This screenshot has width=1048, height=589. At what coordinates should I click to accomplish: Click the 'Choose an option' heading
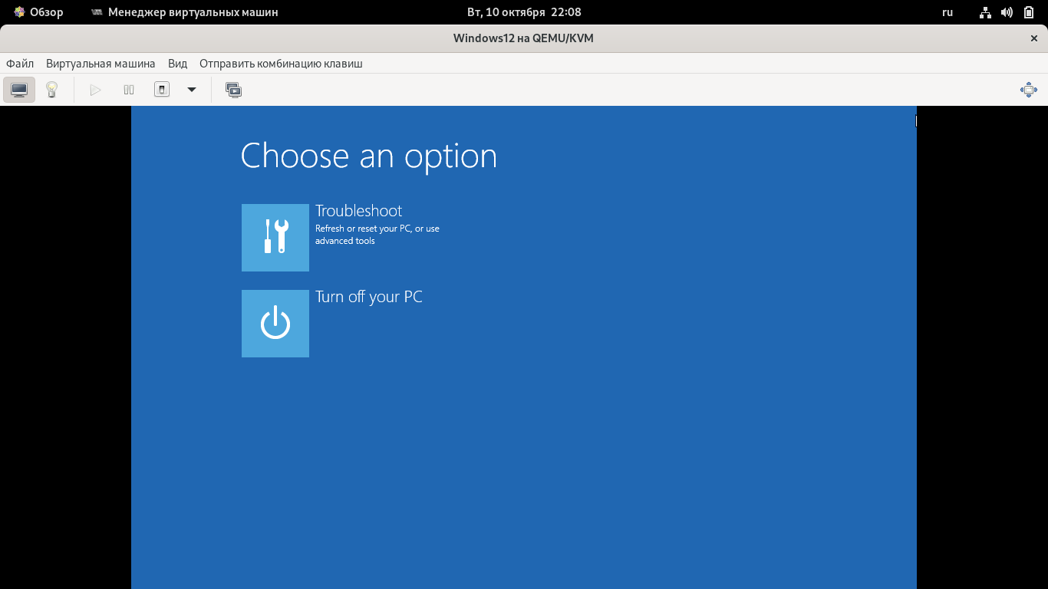369,156
